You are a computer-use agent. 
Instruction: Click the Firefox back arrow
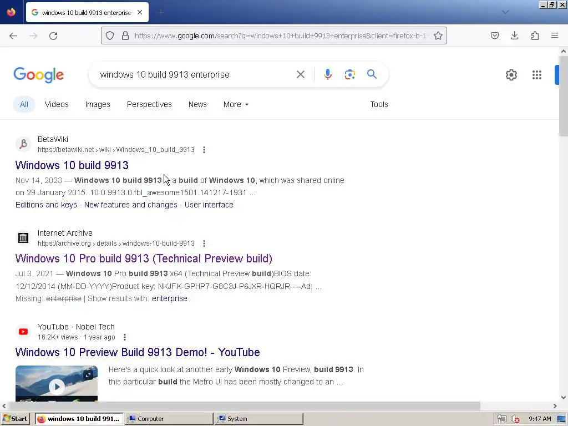tap(13, 35)
